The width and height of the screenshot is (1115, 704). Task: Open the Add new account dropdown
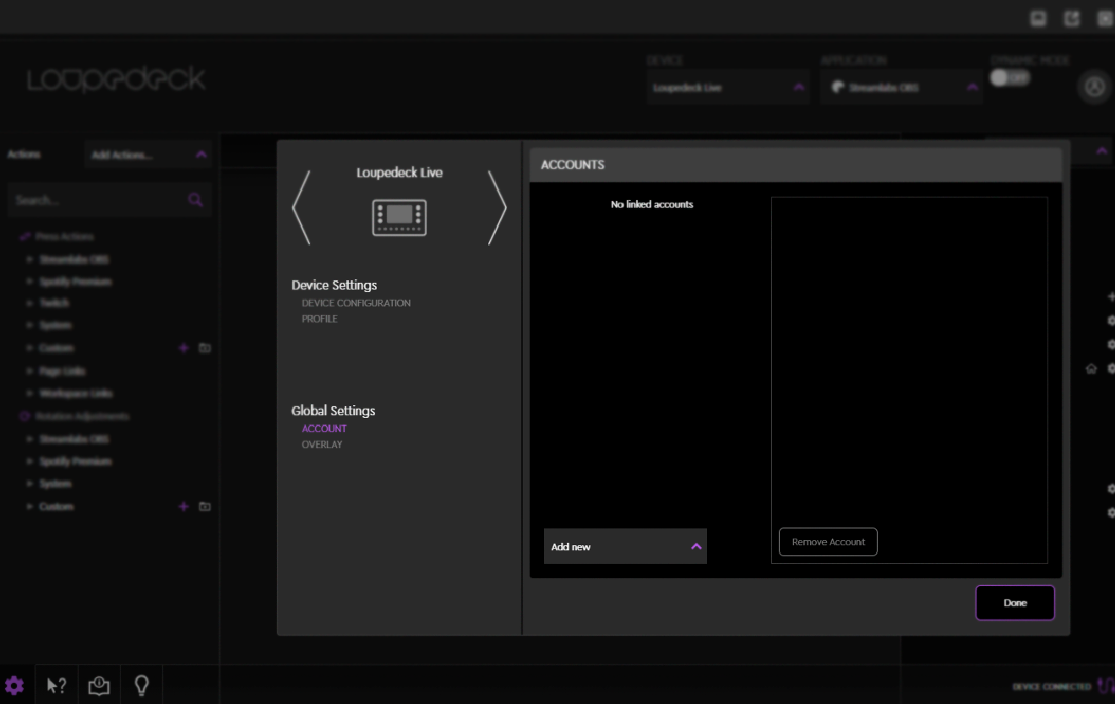click(625, 547)
